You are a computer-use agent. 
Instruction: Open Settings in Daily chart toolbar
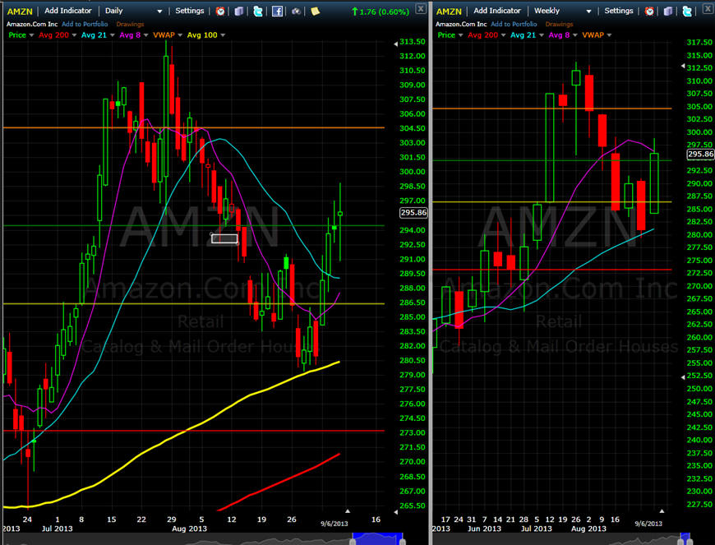[x=190, y=11]
